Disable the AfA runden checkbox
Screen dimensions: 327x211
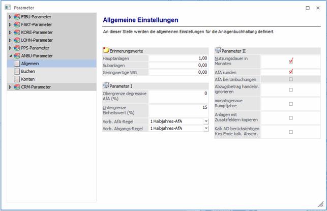[x=291, y=72]
